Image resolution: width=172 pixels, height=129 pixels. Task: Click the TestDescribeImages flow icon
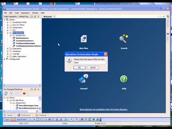click(x=14, y=43)
